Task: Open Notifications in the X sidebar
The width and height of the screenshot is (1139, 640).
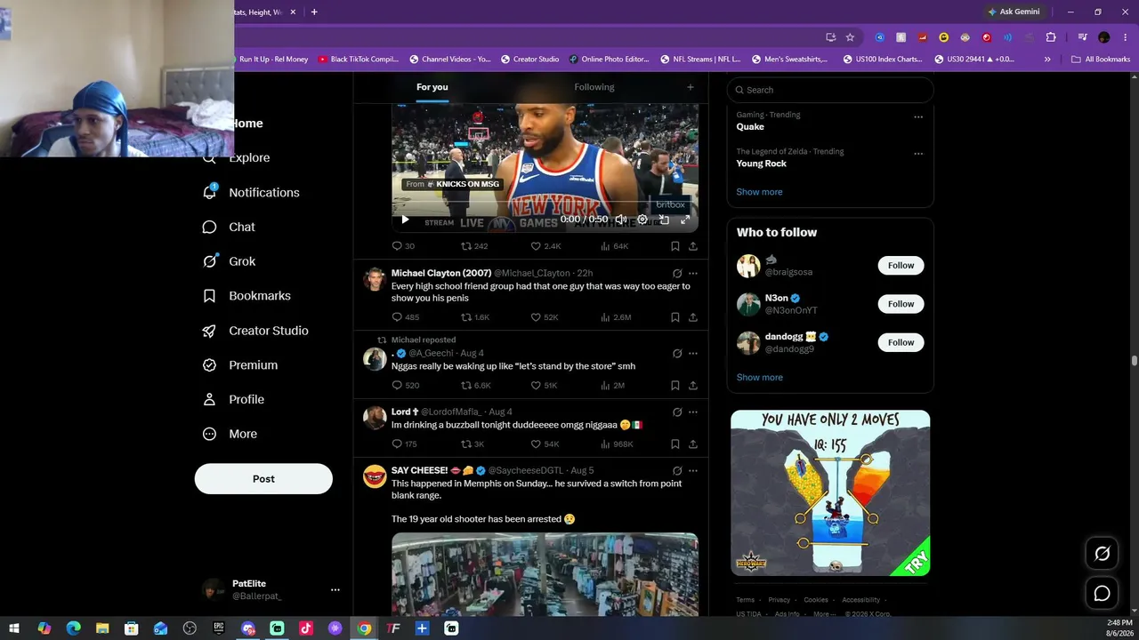Action: coord(251,193)
